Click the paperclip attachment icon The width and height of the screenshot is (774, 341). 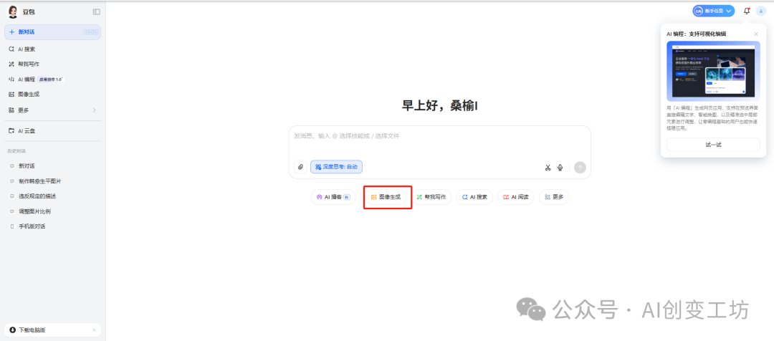pos(300,168)
